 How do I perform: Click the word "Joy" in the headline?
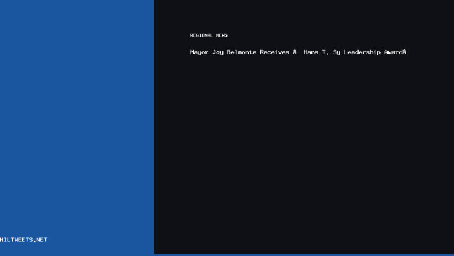(x=218, y=52)
